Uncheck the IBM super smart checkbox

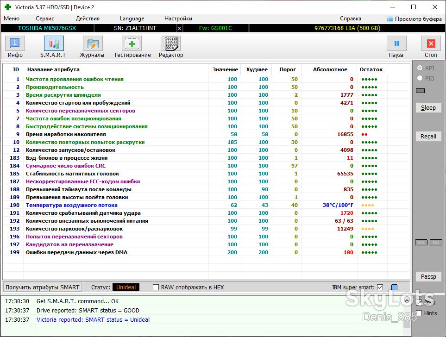coord(380,287)
